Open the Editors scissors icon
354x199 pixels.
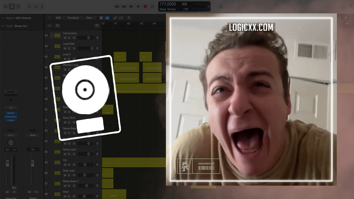(x=42, y=6)
